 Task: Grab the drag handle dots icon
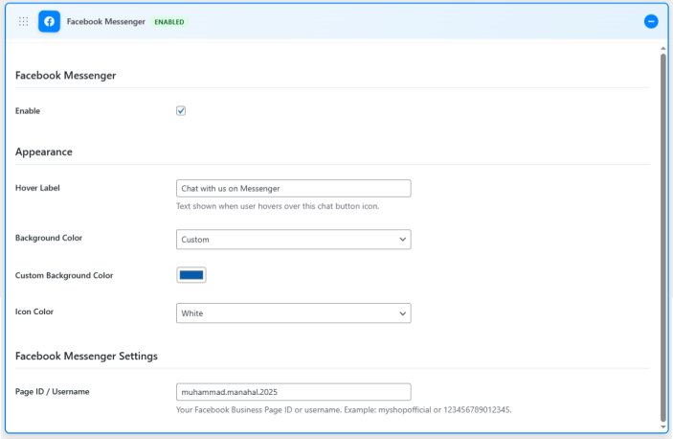[x=24, y=21]
